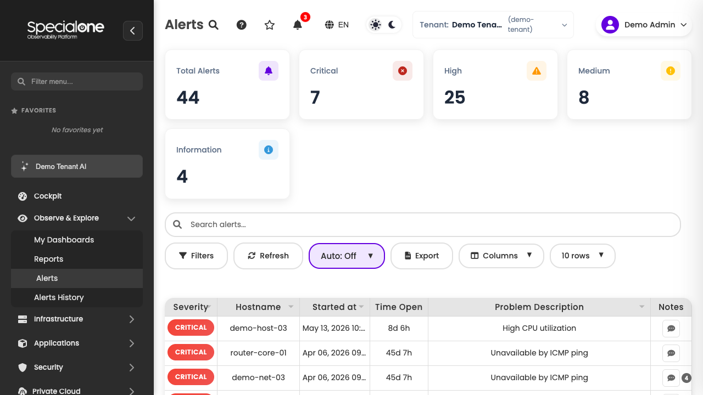Click the Specialone Observability Platform logo
Image resolution: width=703 pixels, height=395 pixels.
(x=65, y=29)
